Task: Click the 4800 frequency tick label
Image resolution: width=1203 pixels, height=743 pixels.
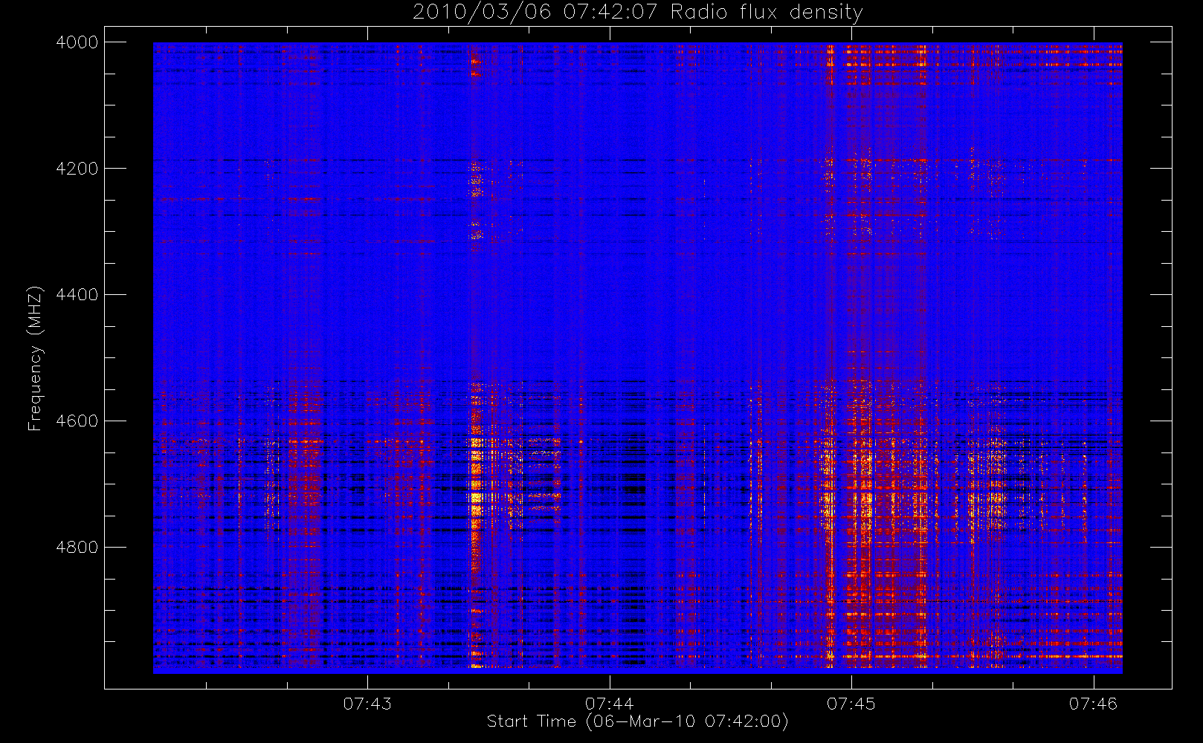Action: (77, 548)
